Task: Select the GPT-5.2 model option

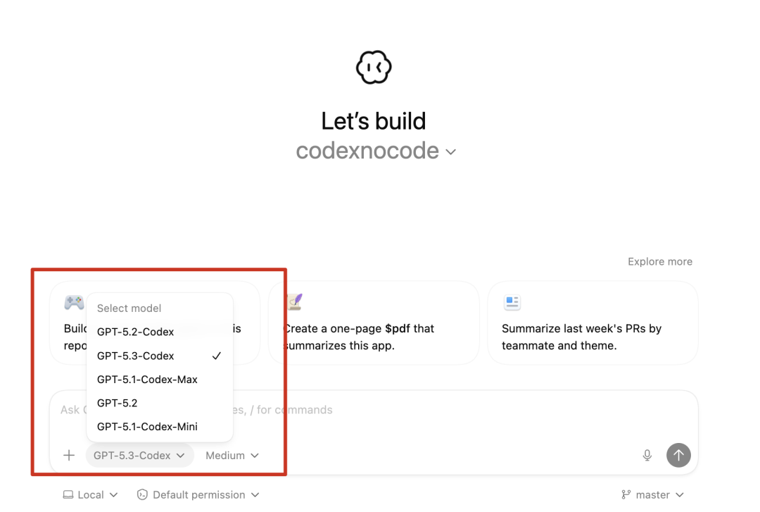Action: coord(117,403)
